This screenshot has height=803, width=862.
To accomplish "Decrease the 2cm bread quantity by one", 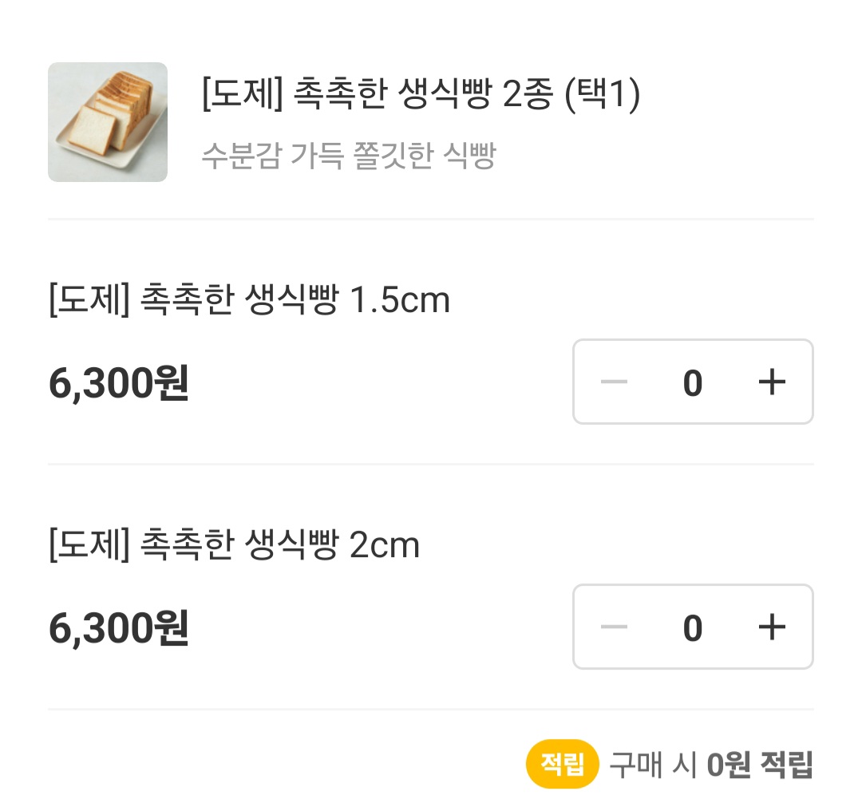I will tap(613, 627).
